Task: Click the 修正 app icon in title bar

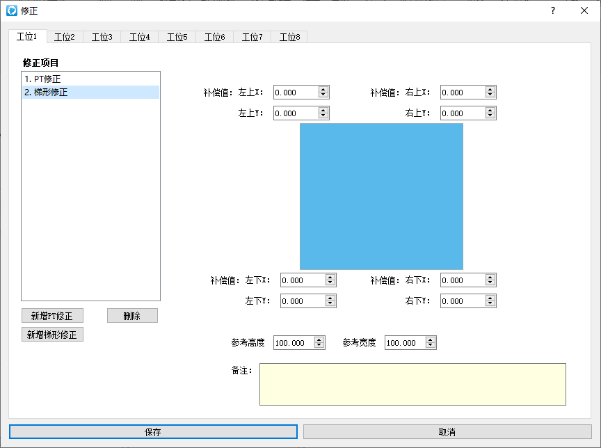Action: [x=12, y=10]
